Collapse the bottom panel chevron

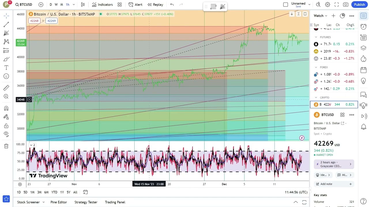pyautogui.click(x=295, y=202)
